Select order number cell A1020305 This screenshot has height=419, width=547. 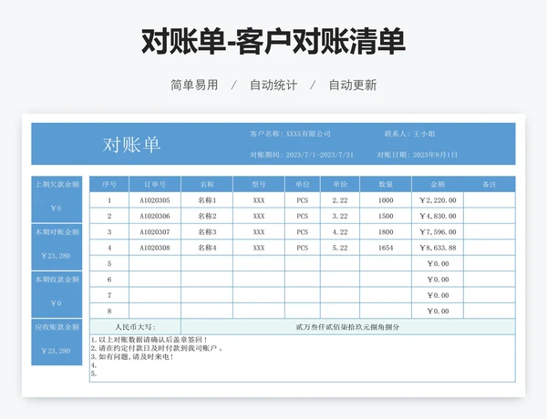point(155,200)
